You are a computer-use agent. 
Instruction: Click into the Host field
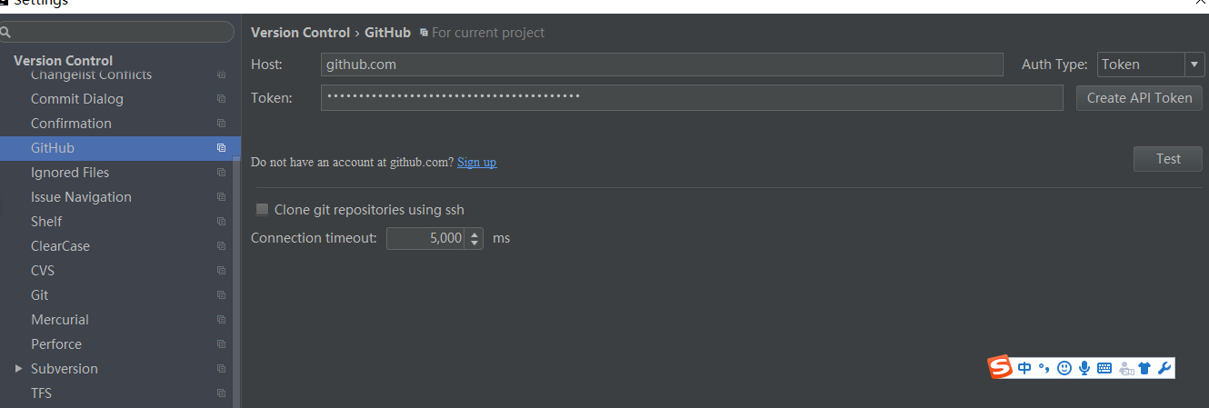point(662,65)
